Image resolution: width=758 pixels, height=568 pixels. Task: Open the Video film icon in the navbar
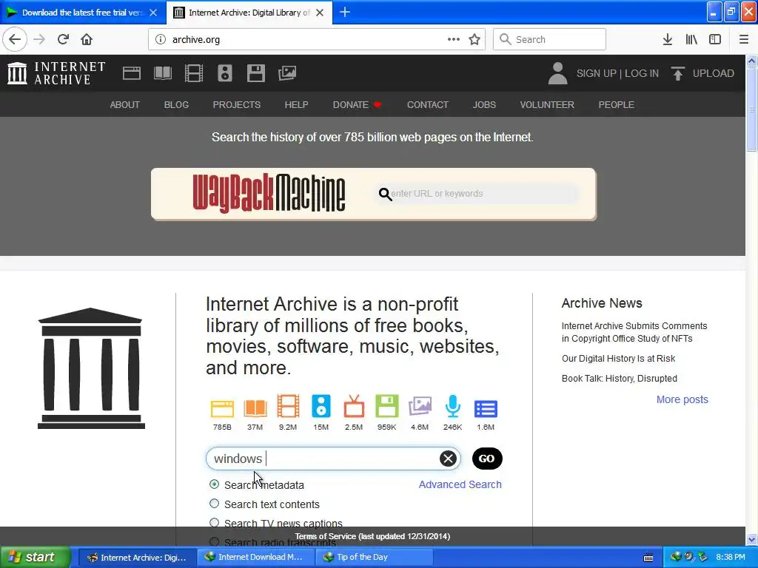coord(194,73)
